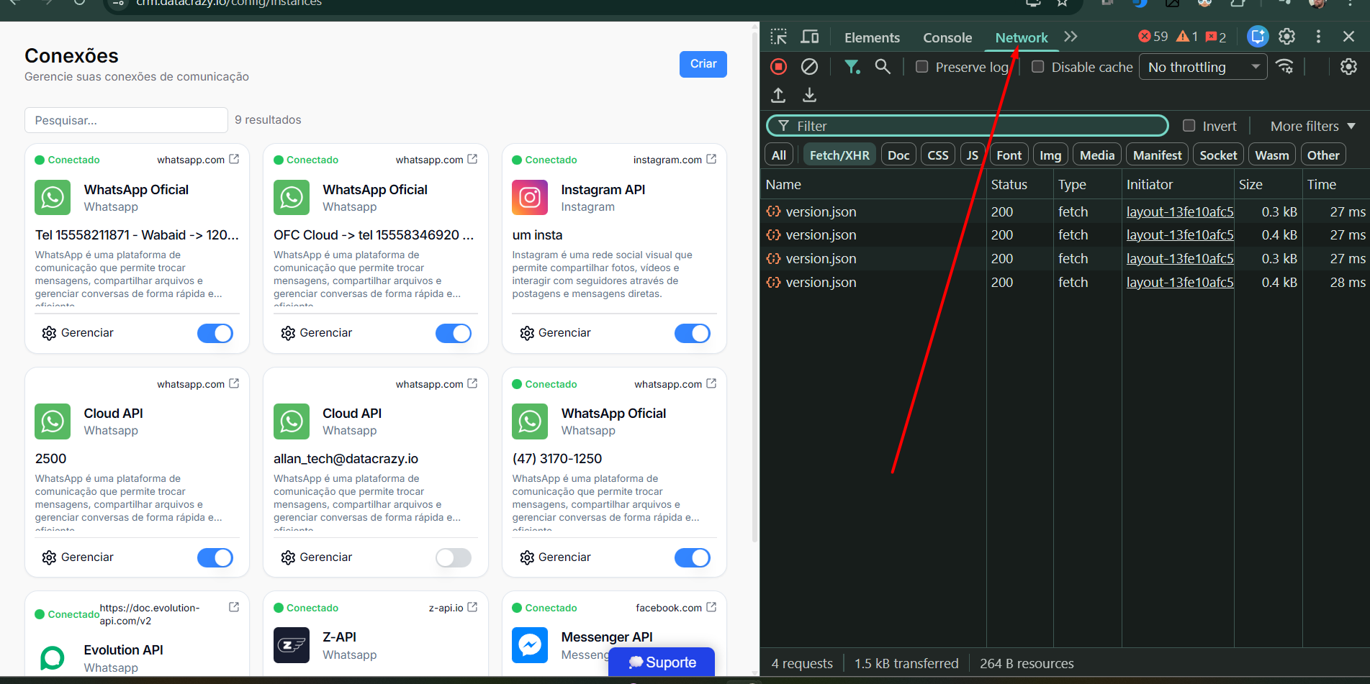Image resolution: width=1370 pixels, height=684 pixels.
Task: Click the Instagram logo on the Instagram API card
Action: coord(530,197)
